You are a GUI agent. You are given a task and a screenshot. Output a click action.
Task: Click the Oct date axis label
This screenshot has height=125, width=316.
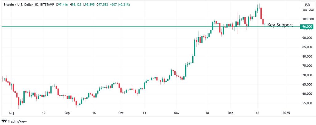click(121, 113)
